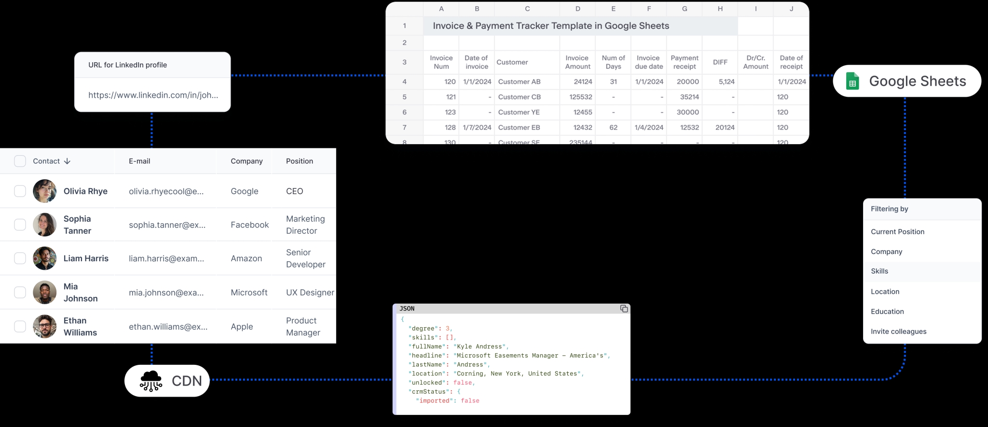988x427 pixels.
Task: Toggle the select-all checkbox in Contact header
Action: [x=20, y=161]
